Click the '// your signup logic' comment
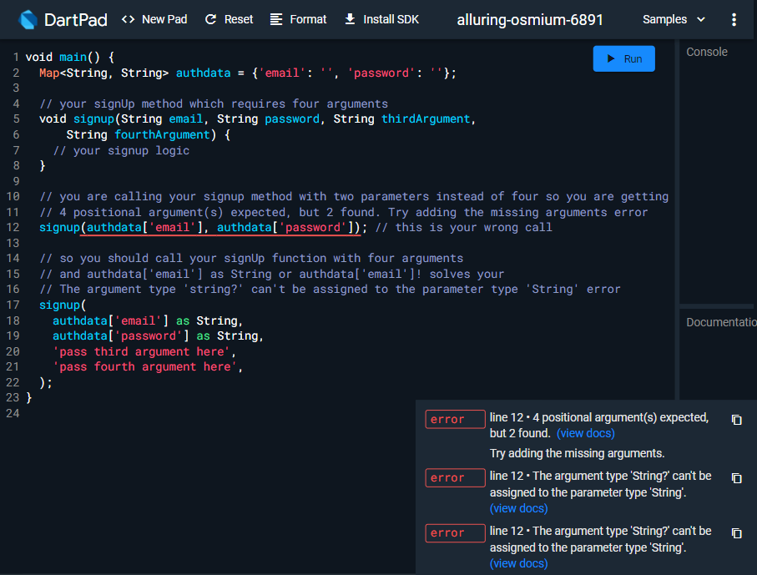 pyautogui.click(x=121, y=150)
